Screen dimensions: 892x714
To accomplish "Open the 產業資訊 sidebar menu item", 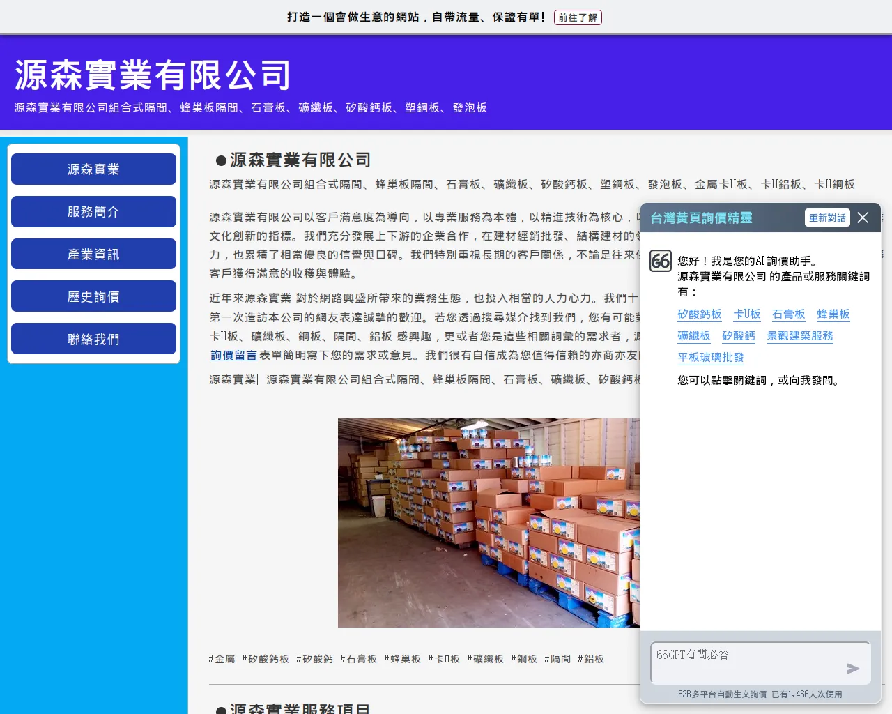I will pyautogui.click(x=93, y=254).
